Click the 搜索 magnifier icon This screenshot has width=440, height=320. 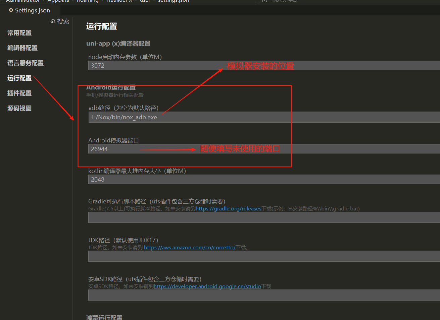(x=53, y=21)
